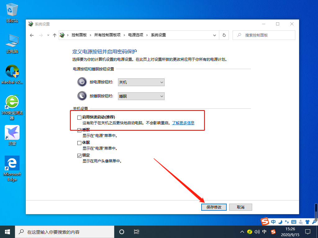Click the punctuation icon on Sogou toolbar
The image size is (318, 238).
tap(287, 222)
